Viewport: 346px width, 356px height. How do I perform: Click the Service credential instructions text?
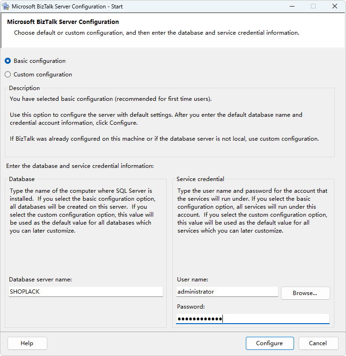click(253, 211)
